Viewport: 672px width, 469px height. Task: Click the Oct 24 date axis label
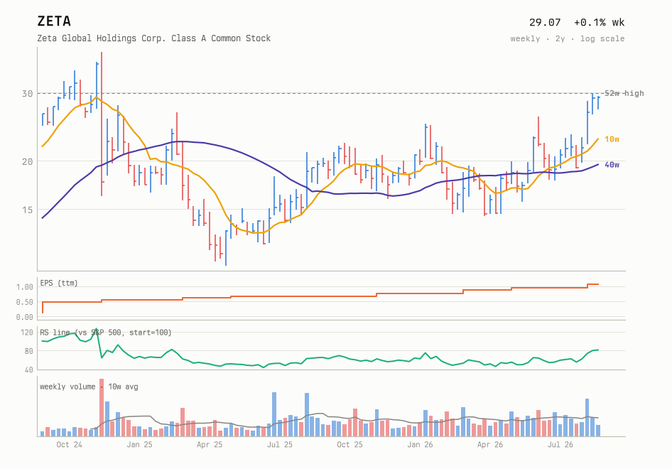pos(69,445)
